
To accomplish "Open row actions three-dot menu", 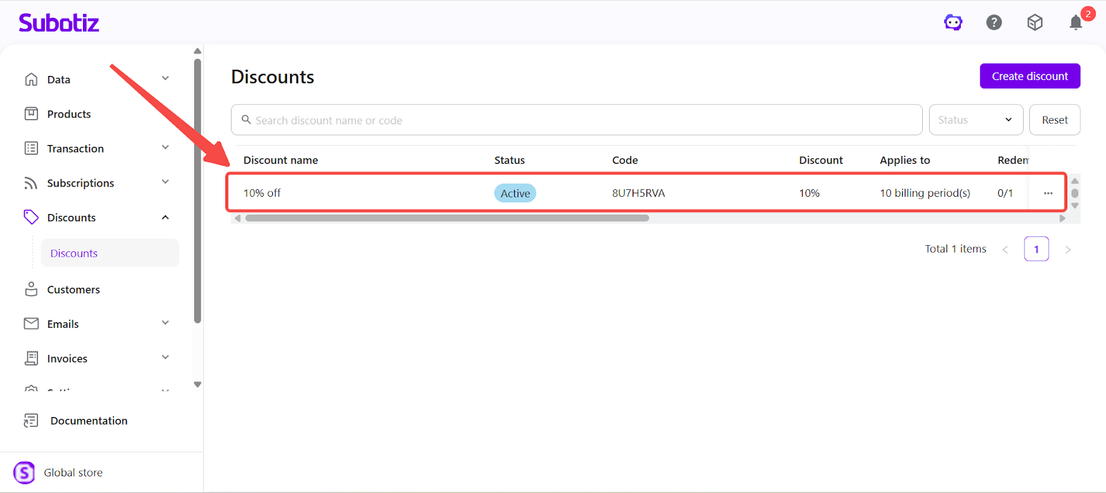I will (x=1048, y=193).
